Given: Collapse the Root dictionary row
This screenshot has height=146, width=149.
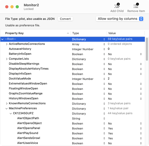Looking at the screenshot, I should (x=2, y=39).
